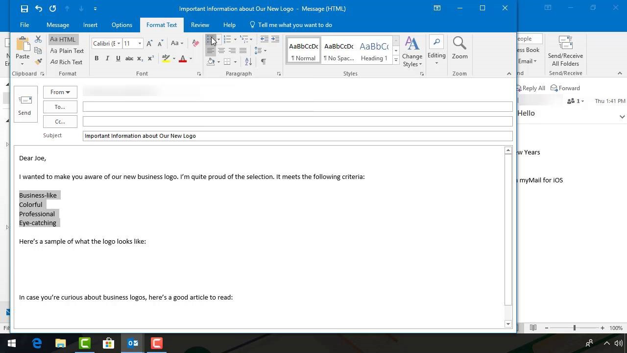627x353 pixels.
Task: Click the Send button
Action: click(24, 104)
